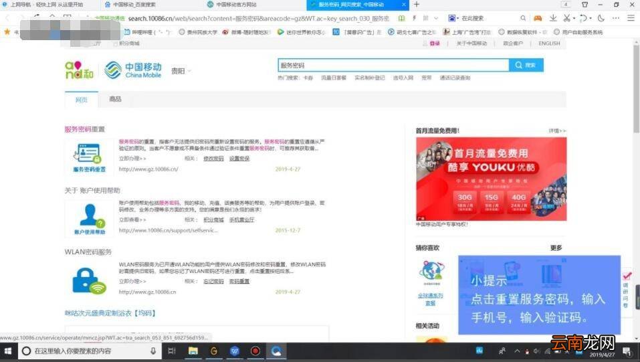
Task: Click the download arrow icon in browser toolbar
Action: (x=553, y=18)
